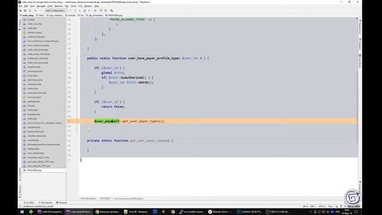
Task: Open the Edit menu
Action: click(26, 6)
